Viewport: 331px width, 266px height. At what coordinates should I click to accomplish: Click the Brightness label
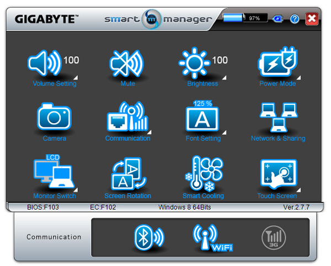point(202,83)
